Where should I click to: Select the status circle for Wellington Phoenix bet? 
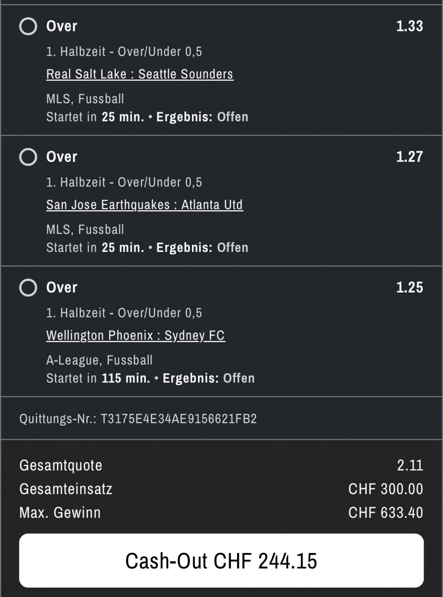point(28,287)
